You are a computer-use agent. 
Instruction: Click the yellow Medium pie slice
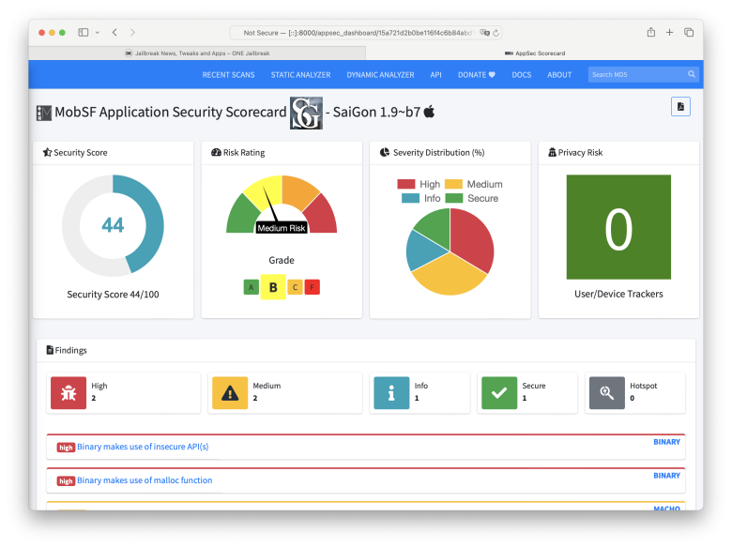(450, 275)
